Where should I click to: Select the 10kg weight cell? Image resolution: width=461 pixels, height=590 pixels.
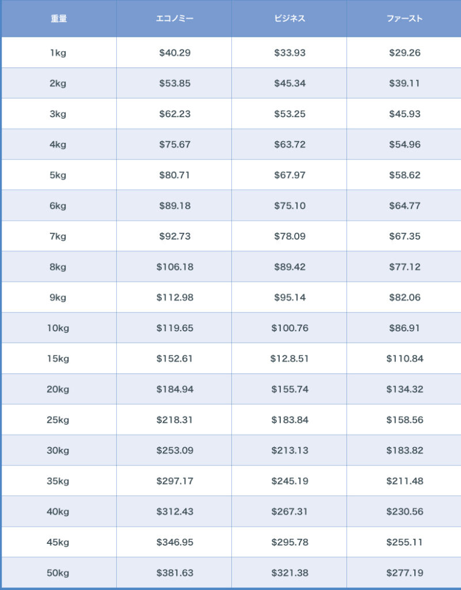(58, 328)
